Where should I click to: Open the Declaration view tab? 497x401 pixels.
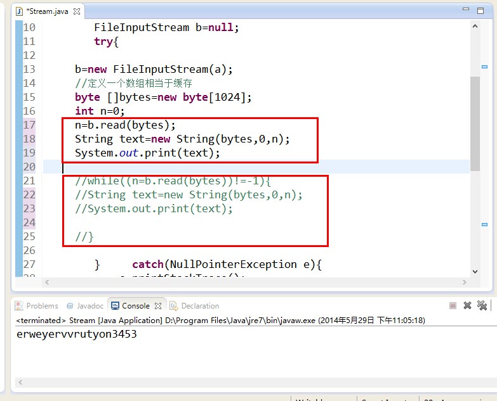coord(194,306)
